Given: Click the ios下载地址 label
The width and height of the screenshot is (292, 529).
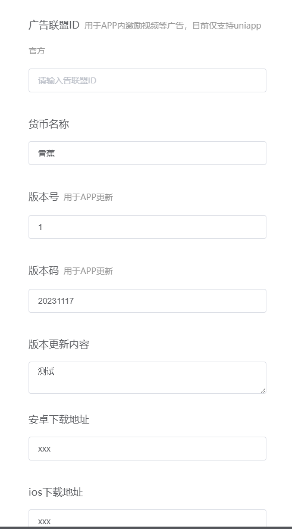Looking at the screenshot, I should (x=56, y=492).
